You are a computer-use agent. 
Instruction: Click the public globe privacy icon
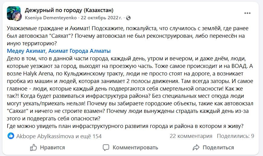point(128,18)
